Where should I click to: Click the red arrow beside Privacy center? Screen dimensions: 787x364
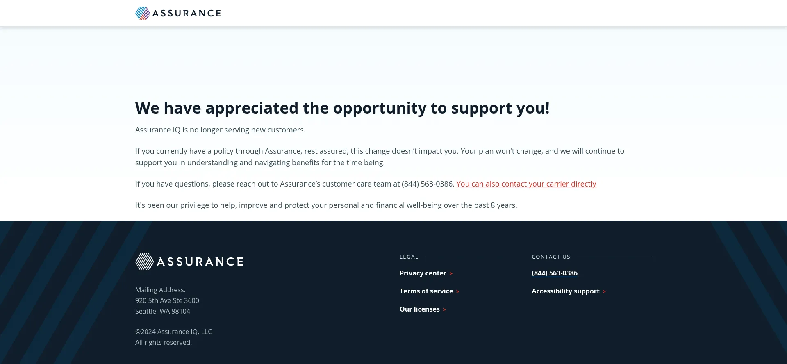[x=451, y=274]
